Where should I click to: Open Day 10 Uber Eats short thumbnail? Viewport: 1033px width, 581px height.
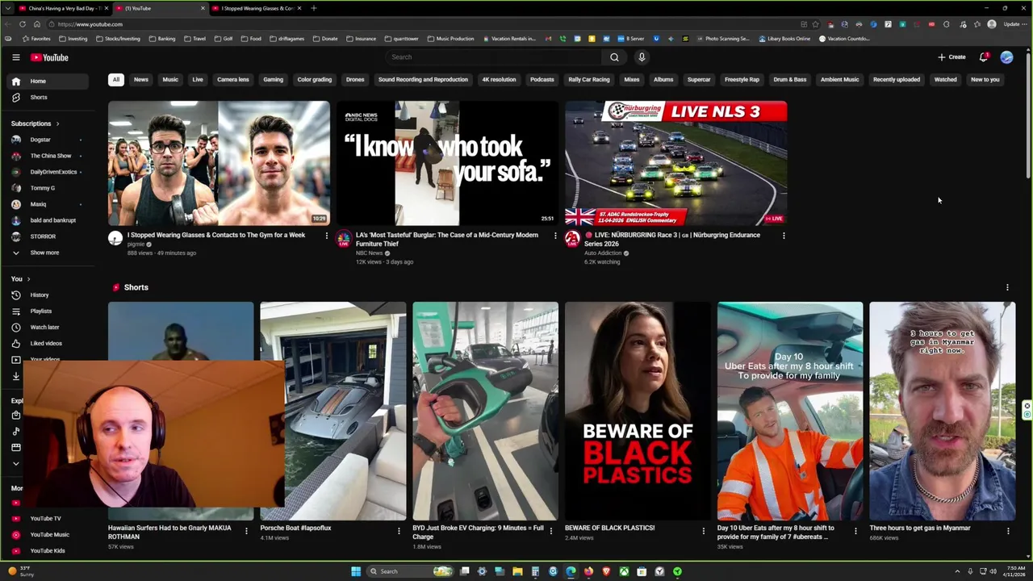pos(790,412)
